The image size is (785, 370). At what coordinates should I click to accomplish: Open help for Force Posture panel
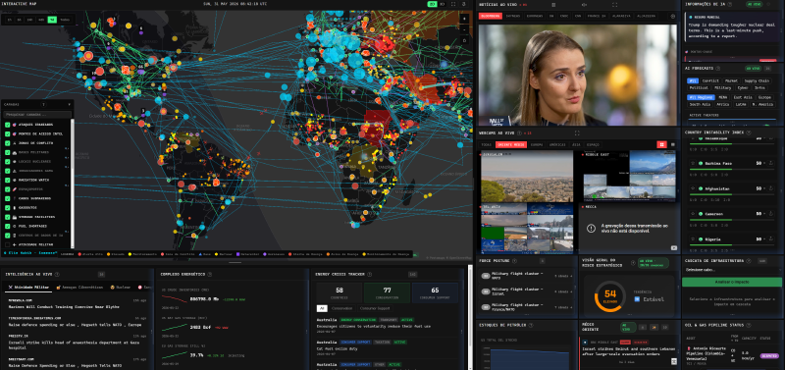514,261
